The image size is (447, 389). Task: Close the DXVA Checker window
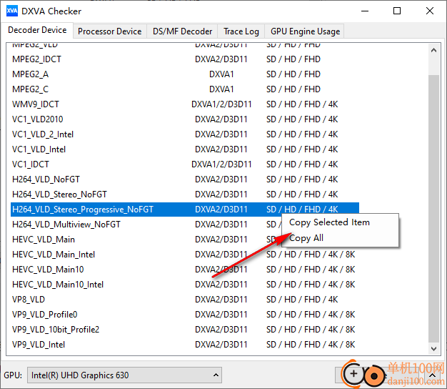(430, 11)
